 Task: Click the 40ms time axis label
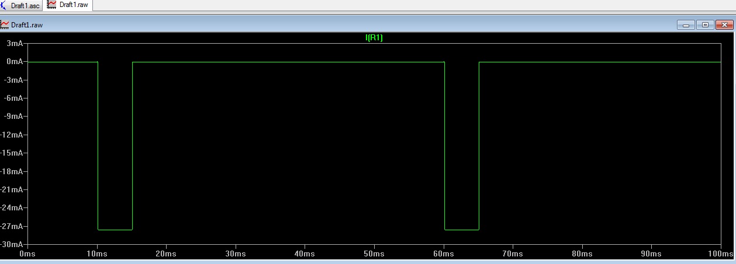(305, 254)
